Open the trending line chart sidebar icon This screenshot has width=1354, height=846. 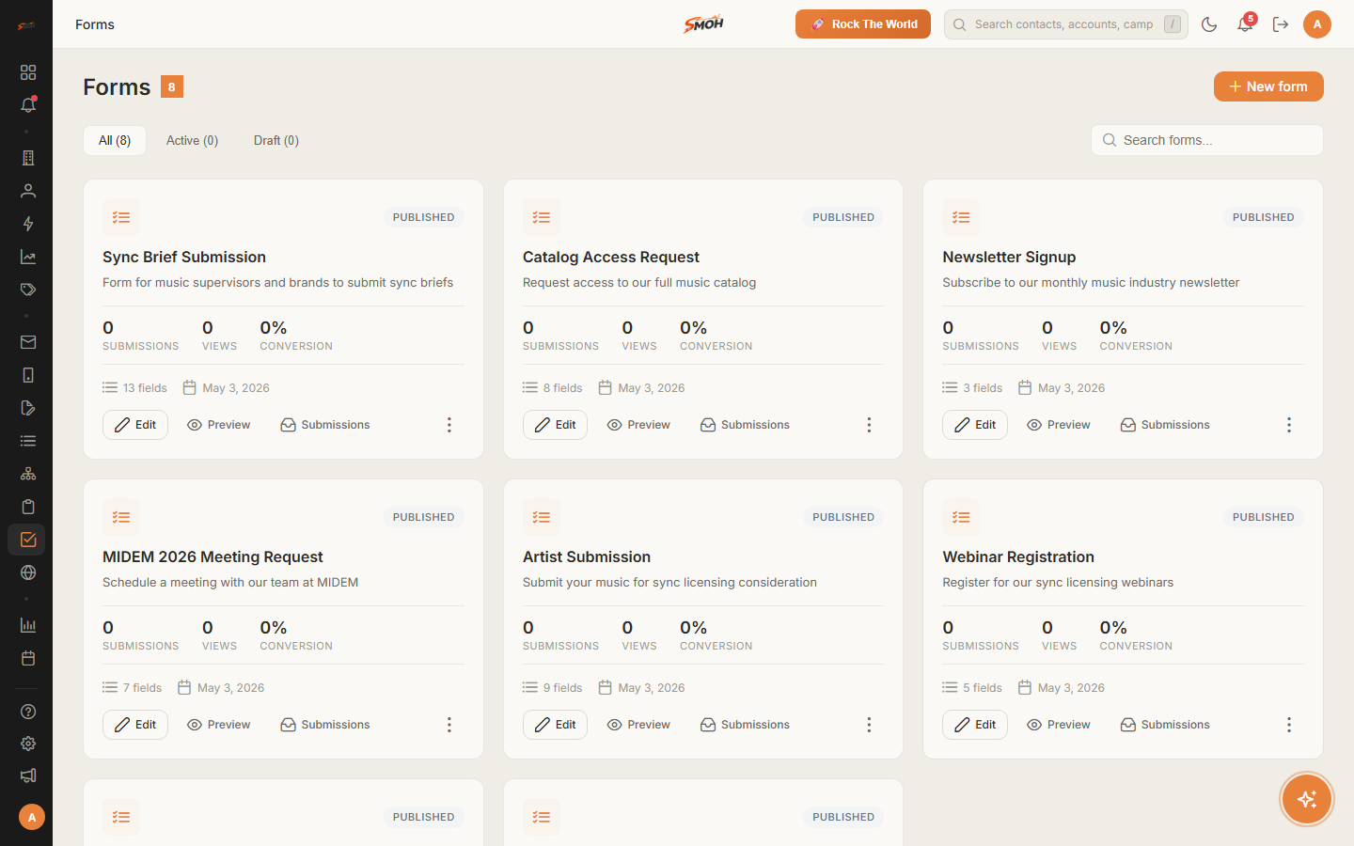28,257
